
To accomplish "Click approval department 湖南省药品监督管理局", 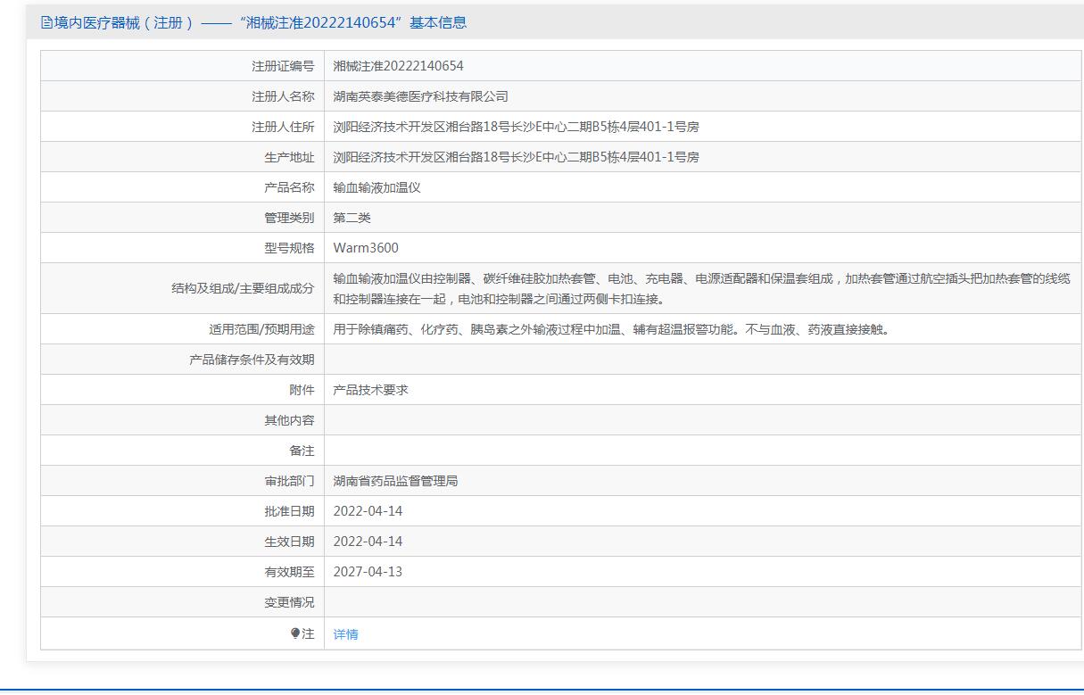I will [395, 481].
